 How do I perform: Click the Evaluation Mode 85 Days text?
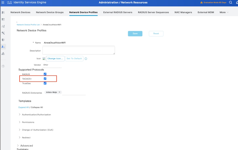[215, 3]
